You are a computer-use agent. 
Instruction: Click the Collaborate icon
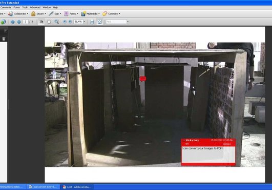click(11, 13)
